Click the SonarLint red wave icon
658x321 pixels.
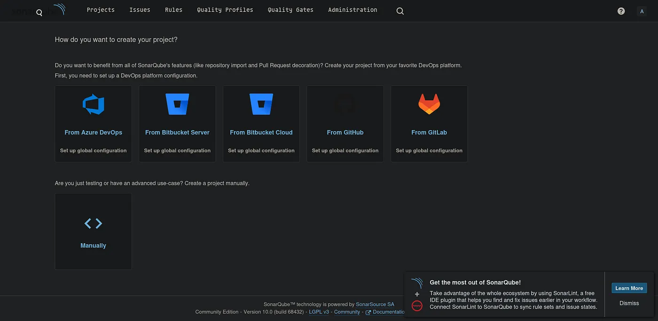(417, 306)
